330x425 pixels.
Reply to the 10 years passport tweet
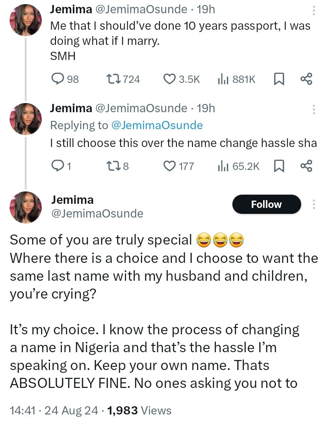(x=57, y=79)
